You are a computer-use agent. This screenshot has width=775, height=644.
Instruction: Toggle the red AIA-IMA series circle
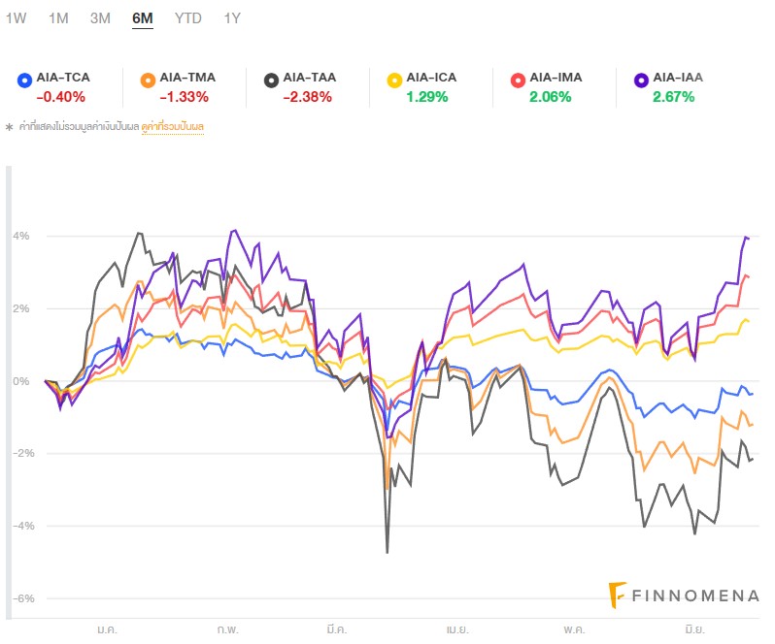click(518, 80)
